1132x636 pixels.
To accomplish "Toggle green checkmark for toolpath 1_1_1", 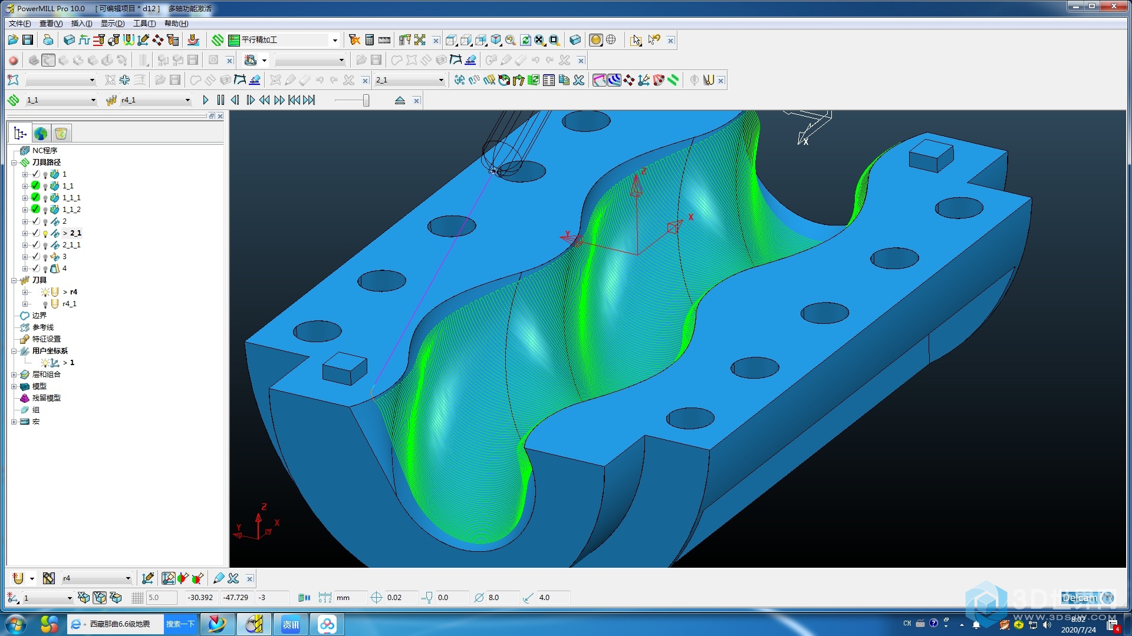I will pyautogui.click(x=35, y=197).
